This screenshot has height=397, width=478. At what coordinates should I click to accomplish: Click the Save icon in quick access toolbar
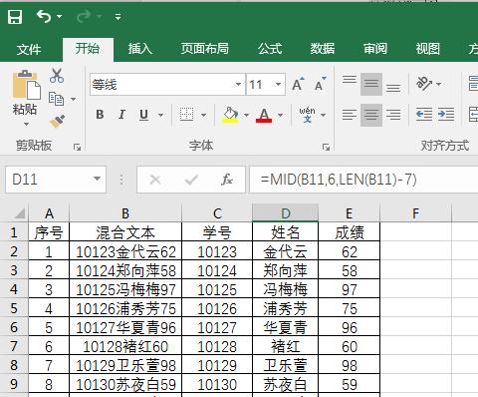point(15,16)
